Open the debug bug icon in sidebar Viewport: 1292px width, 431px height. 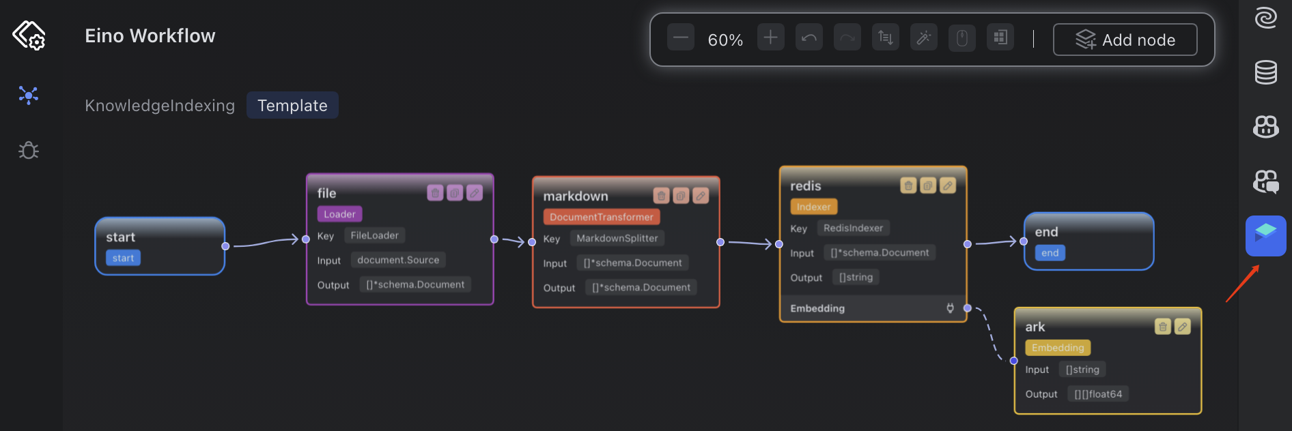pyautogui.click(x=29, y=150)
